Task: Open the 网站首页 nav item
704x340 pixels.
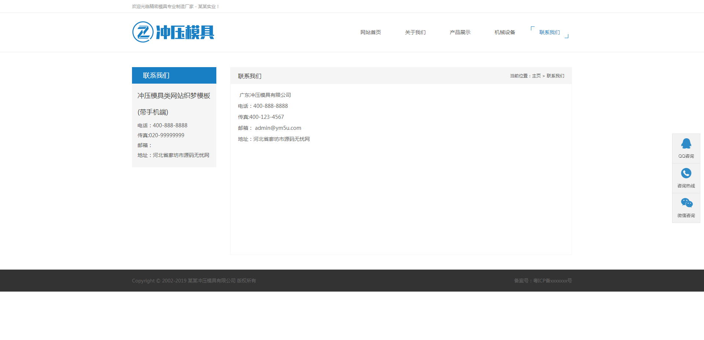Action: (x=370, y=32)
